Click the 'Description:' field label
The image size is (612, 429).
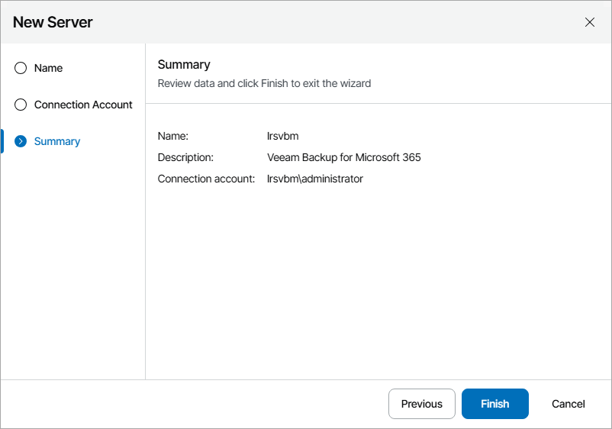(185, 157)
